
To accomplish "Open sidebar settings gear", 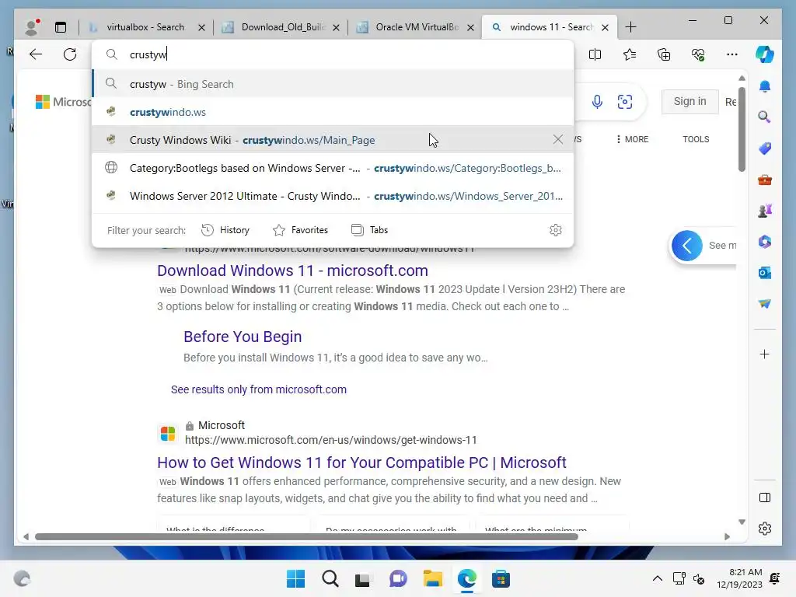I will [765, 529].
